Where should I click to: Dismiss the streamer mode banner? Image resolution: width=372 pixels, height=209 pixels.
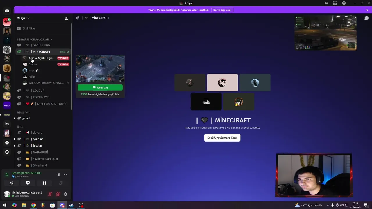[367, 10]
